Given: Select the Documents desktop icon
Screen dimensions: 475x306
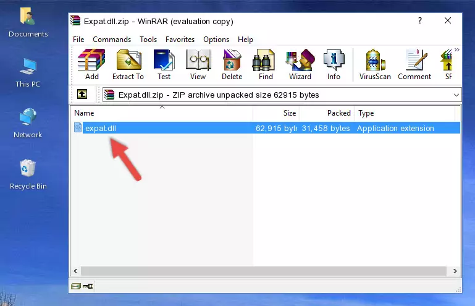Looking at the screenshot, I should 28,23.
